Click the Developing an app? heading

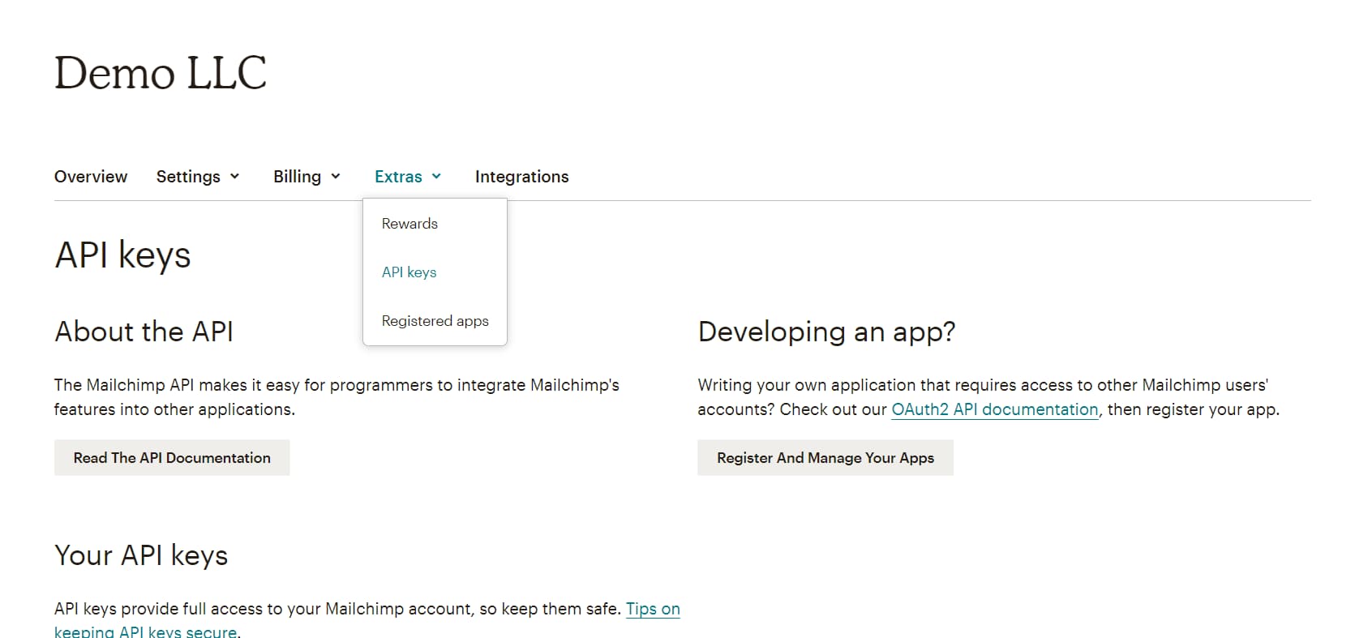(x=827, y=332)
